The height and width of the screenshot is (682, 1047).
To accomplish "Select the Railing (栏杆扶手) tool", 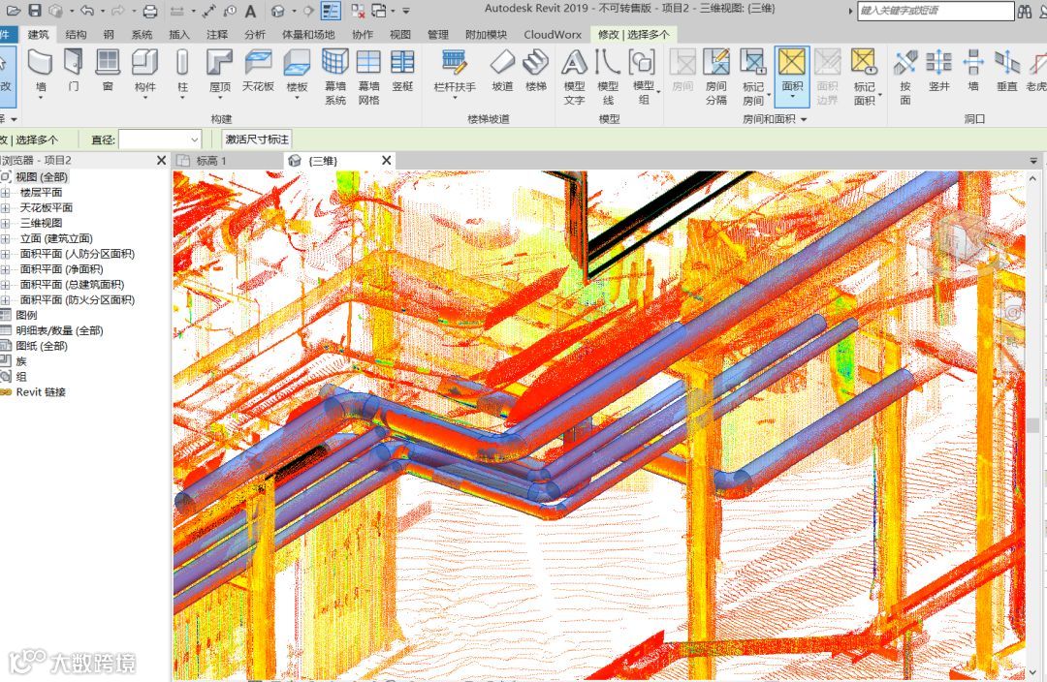I will [455, 72].
